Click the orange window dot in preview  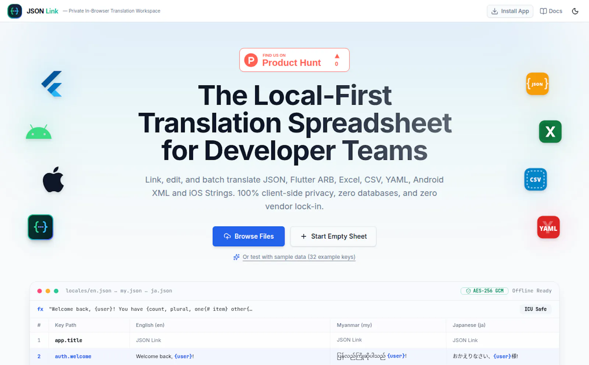point(48,291)
